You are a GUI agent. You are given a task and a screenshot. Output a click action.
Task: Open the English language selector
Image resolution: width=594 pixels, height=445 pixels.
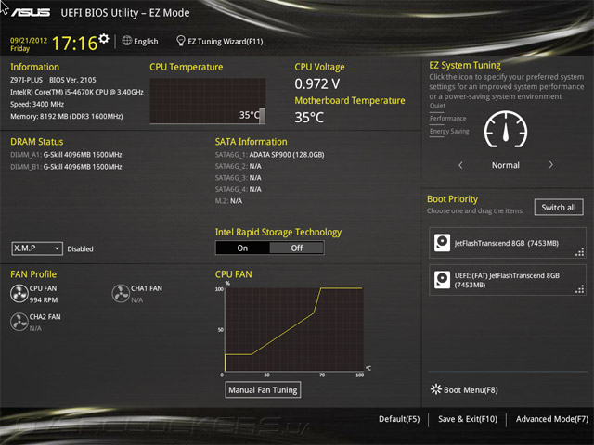tap(140, 41)
